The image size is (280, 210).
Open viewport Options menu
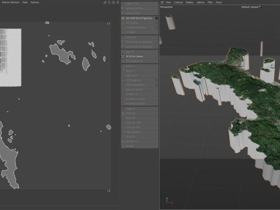pos(201,2)
